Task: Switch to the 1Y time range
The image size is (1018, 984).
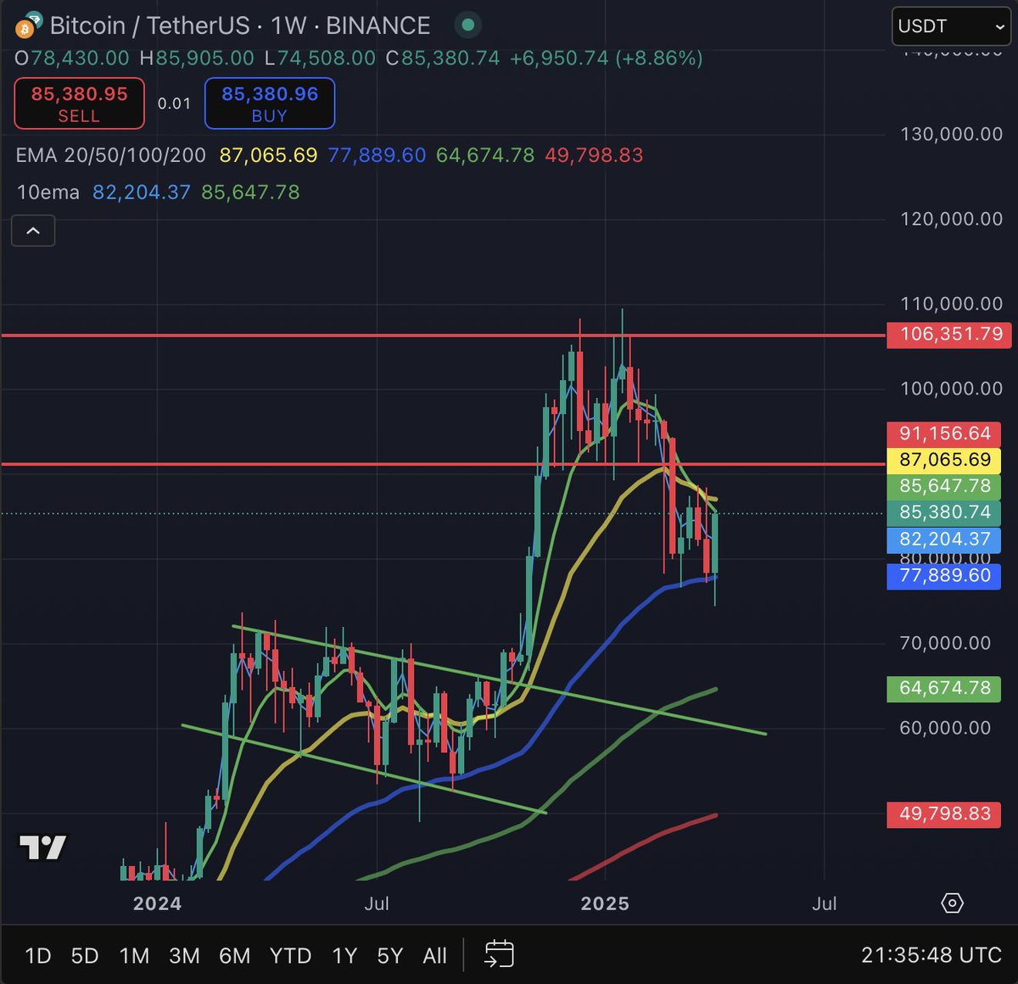Action: 344,956
